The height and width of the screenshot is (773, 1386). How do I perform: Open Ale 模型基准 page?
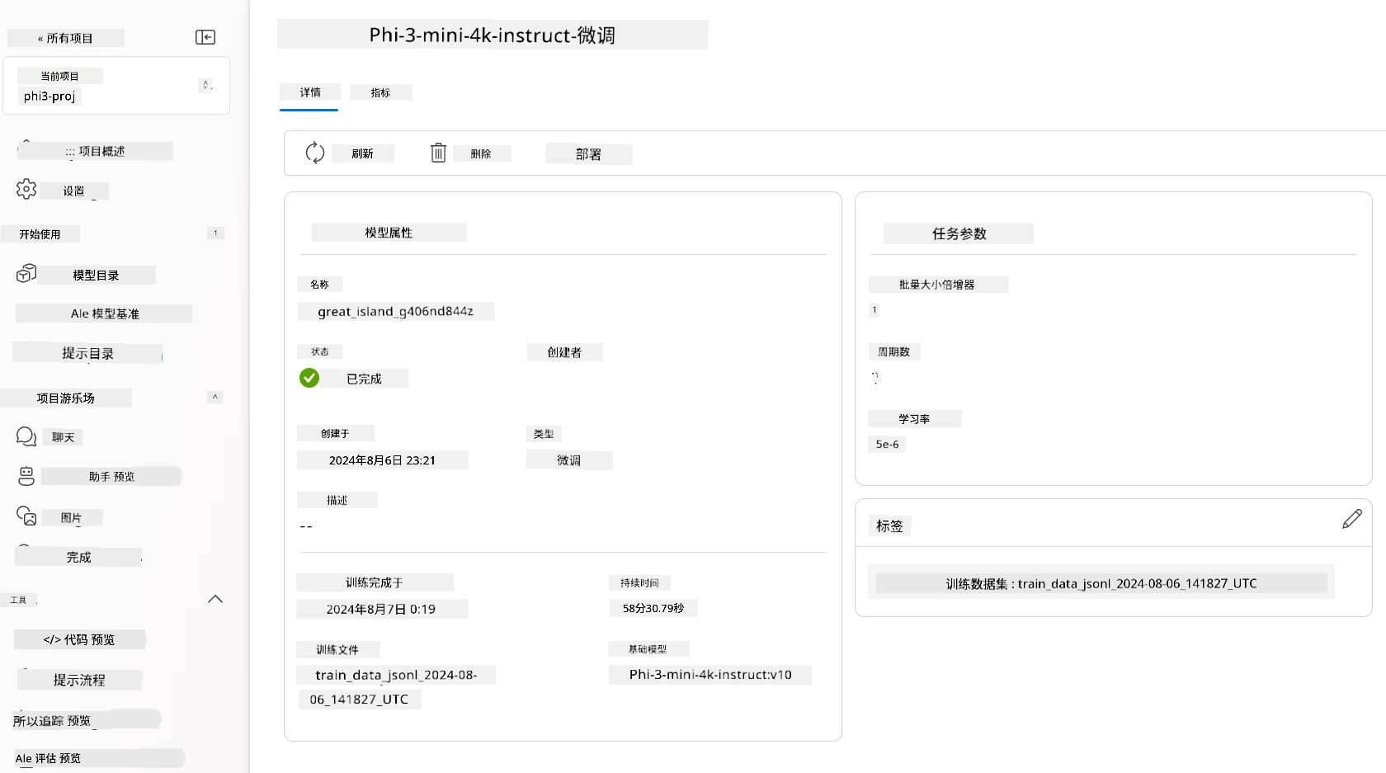pyautogui.click(x=104, y=313)
